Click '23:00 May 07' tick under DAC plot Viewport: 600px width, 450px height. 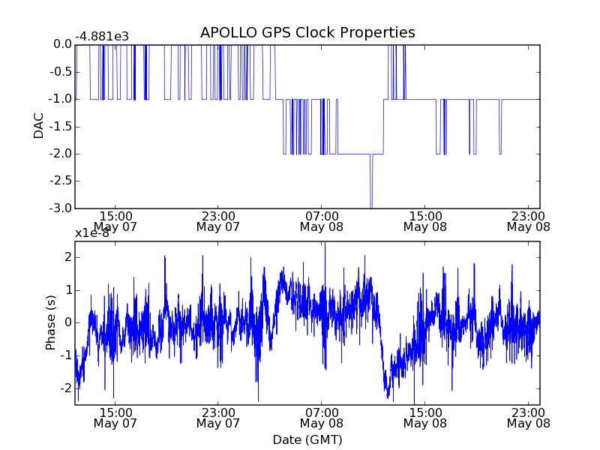pyautogui.click(x=218, y=221)
